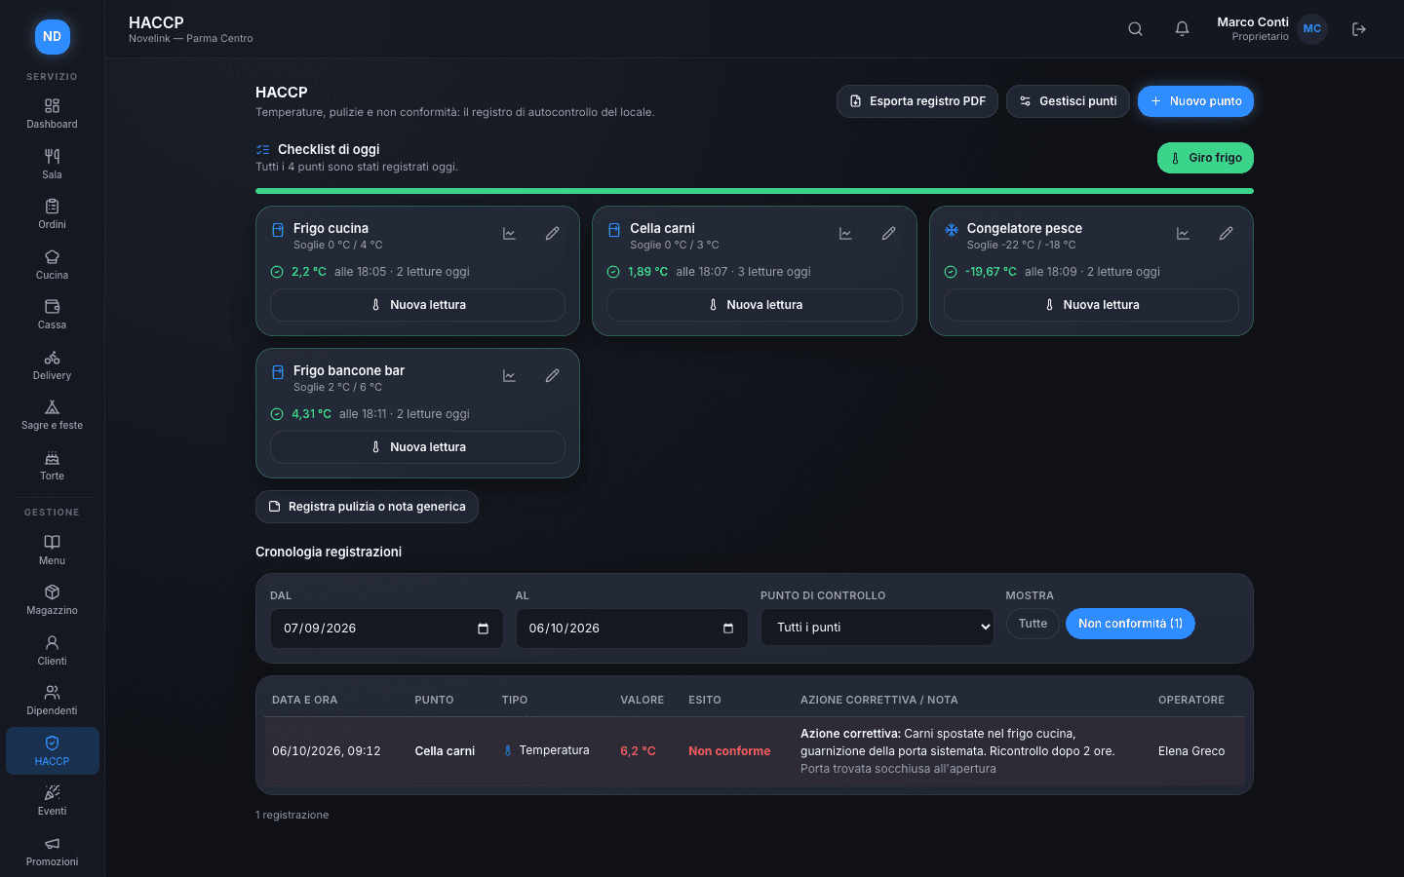Export the register as PDF

pos(917,101)
